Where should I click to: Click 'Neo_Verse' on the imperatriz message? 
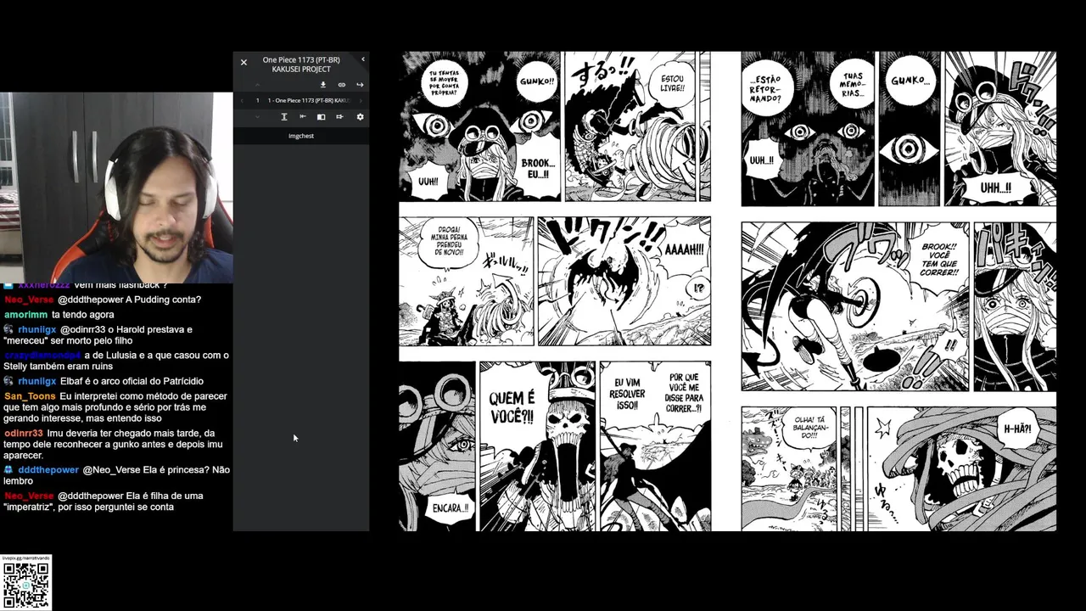coord(29,496)
